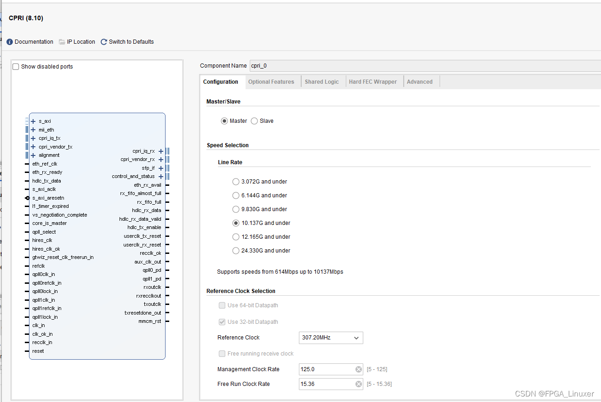This screenshot has width=601, height=402.
Task: Click the Free Run Clock Rate input field
Action: click(331, 384)
